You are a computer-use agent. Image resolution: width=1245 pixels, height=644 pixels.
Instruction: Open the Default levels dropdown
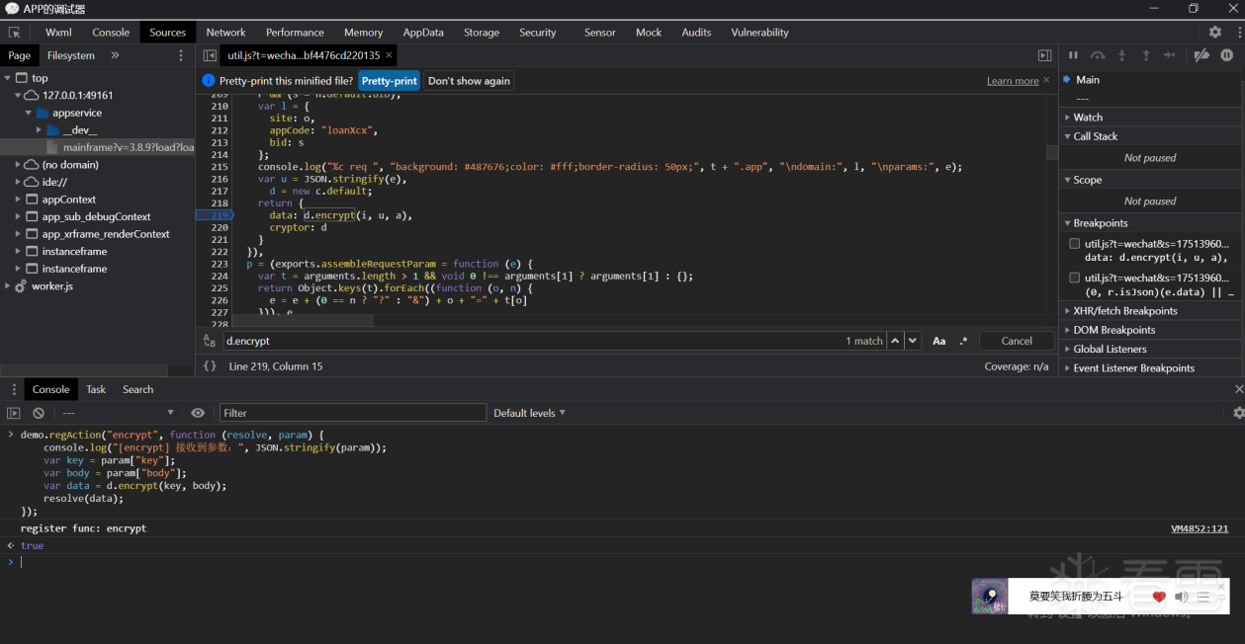529,413
